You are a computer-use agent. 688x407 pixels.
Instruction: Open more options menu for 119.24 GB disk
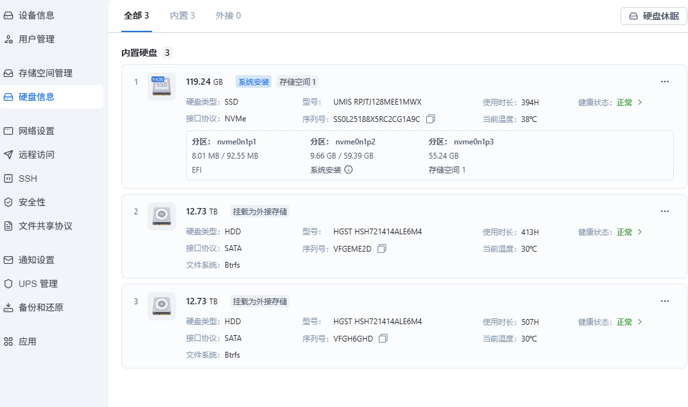[x=665, y=82]
